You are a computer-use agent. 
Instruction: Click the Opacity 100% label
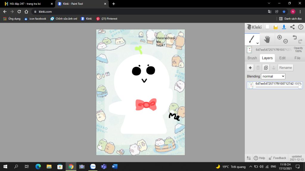click(298, 50)
